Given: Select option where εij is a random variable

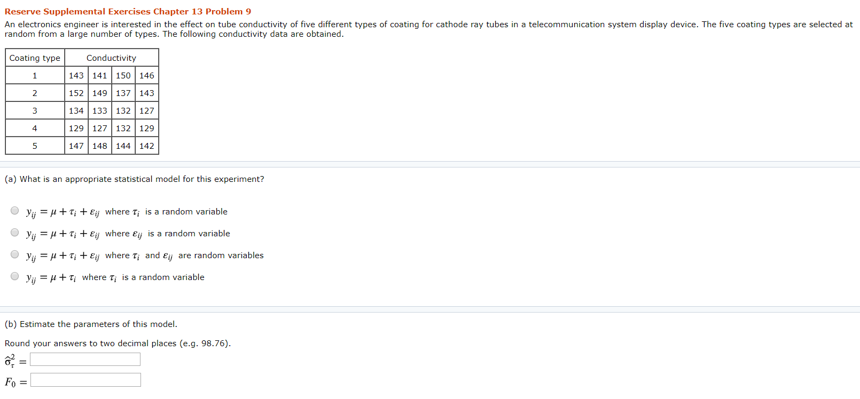Looking at the screenshot, I should click(15, 233).
